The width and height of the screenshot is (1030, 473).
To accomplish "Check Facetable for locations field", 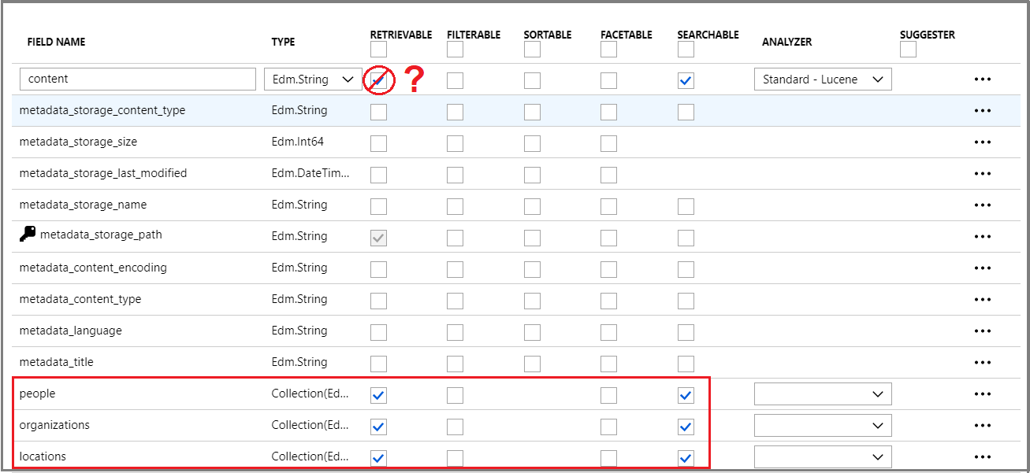I will (608, 458).
